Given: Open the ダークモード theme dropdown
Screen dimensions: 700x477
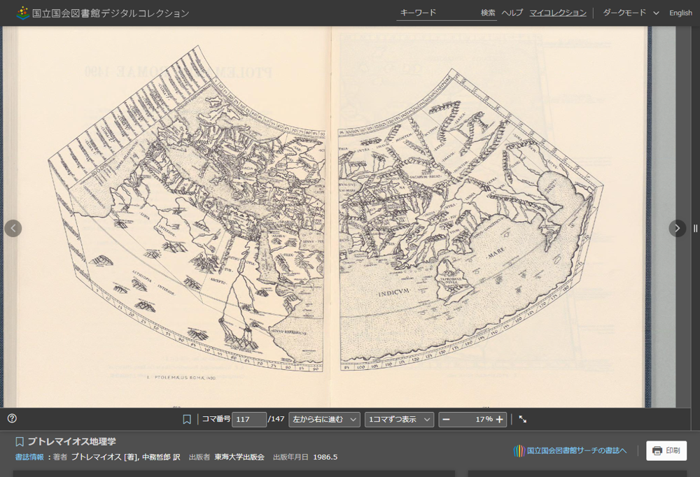Looking at the screenshot, I should point(631,13).
